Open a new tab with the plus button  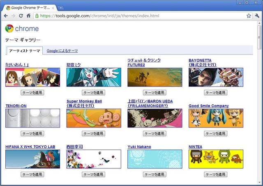tap(61, 8)
